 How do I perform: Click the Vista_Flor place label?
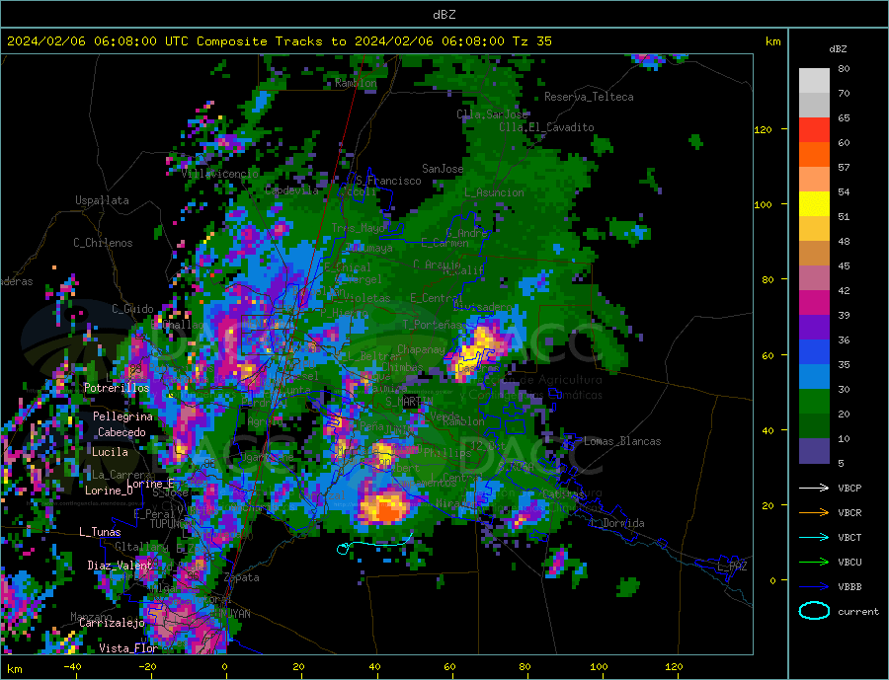click(x=128, y=648)
